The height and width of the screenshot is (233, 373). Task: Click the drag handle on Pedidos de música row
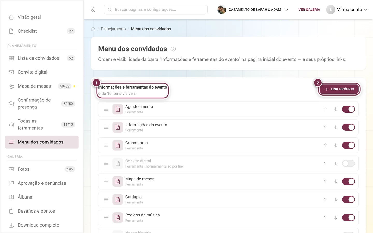point(106,218)
